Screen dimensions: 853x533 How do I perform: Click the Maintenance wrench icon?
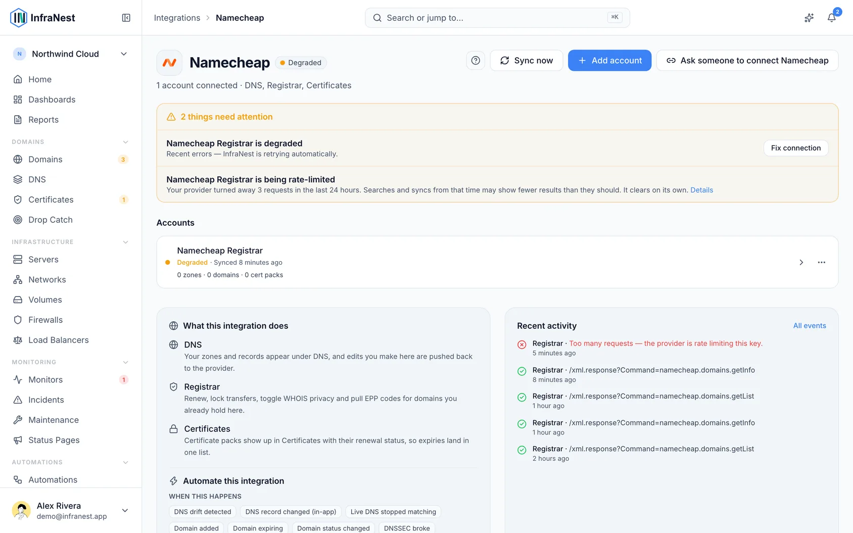coord(18,420)
